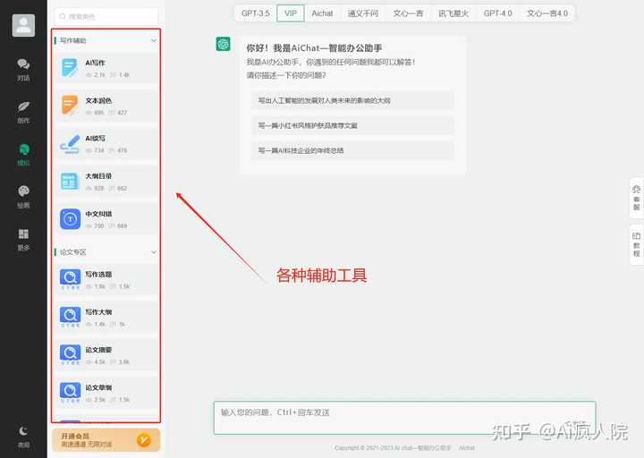Switch to the GPT-3.5 model tab
The width and height of the screenshot is (644, 458).
point(256,13)
